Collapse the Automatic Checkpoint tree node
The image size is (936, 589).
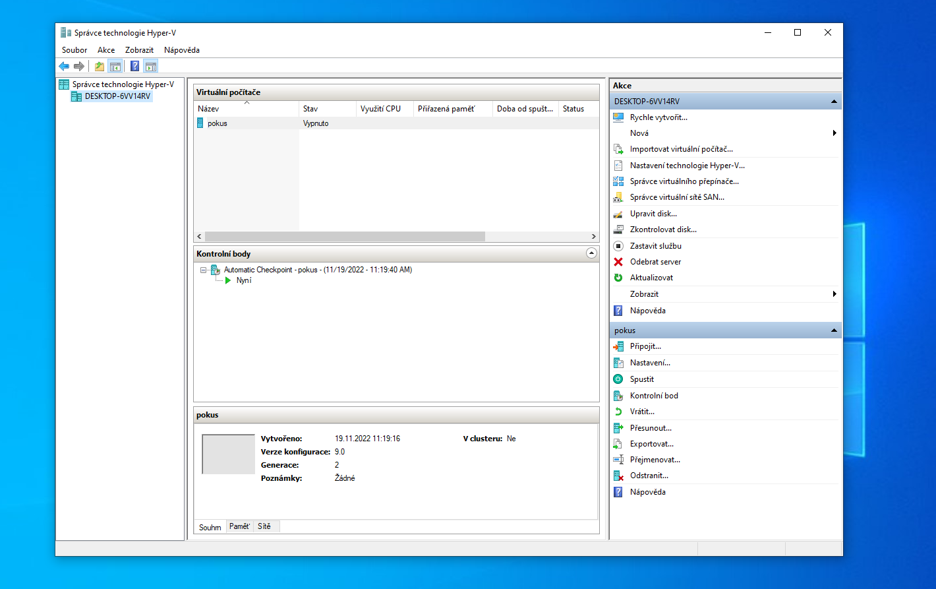tap(204, 270)
